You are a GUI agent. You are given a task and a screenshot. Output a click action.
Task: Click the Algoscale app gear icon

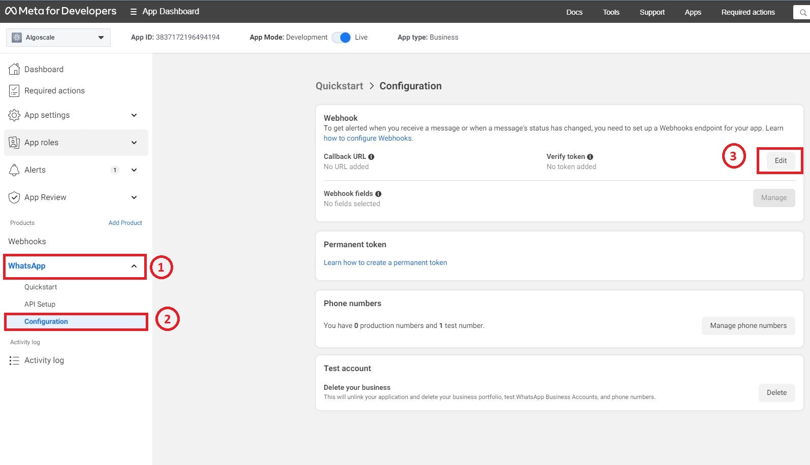pyautogui.click(x=17, y=38)
